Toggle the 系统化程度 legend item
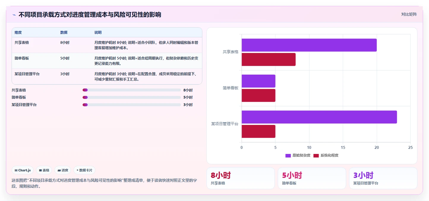The height and width of the screenshot is (201, 429). [326, 155]
